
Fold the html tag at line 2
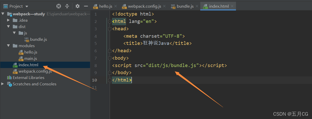(110, 22)
